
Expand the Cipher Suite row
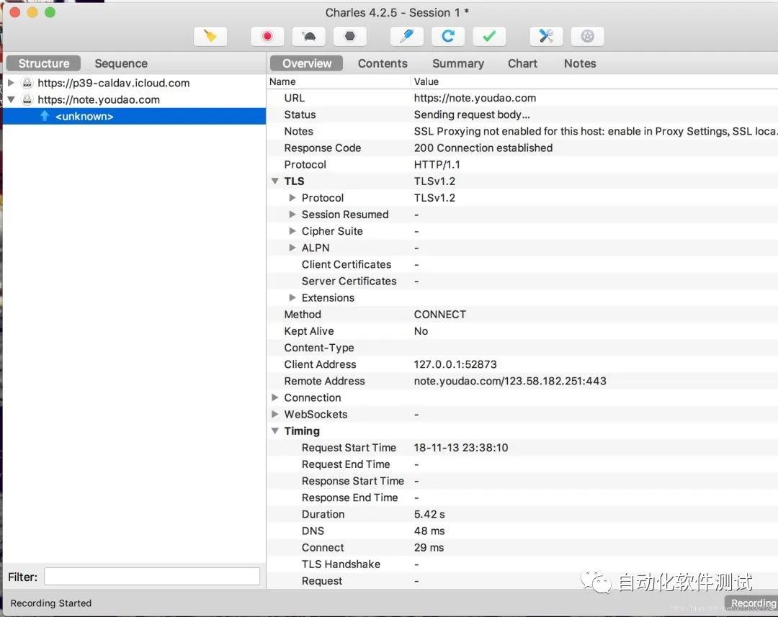292,231
